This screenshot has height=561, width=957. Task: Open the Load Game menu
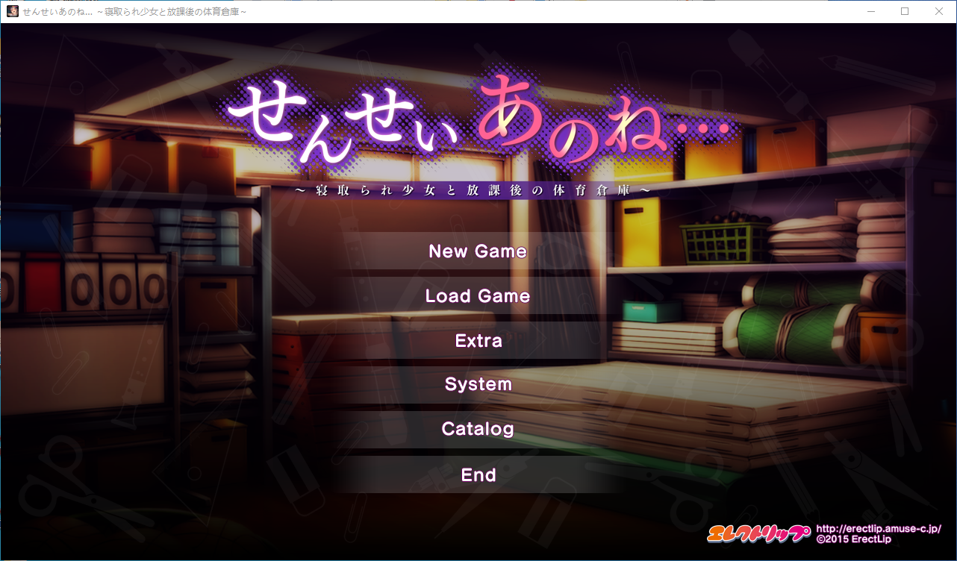coord(478,296)
